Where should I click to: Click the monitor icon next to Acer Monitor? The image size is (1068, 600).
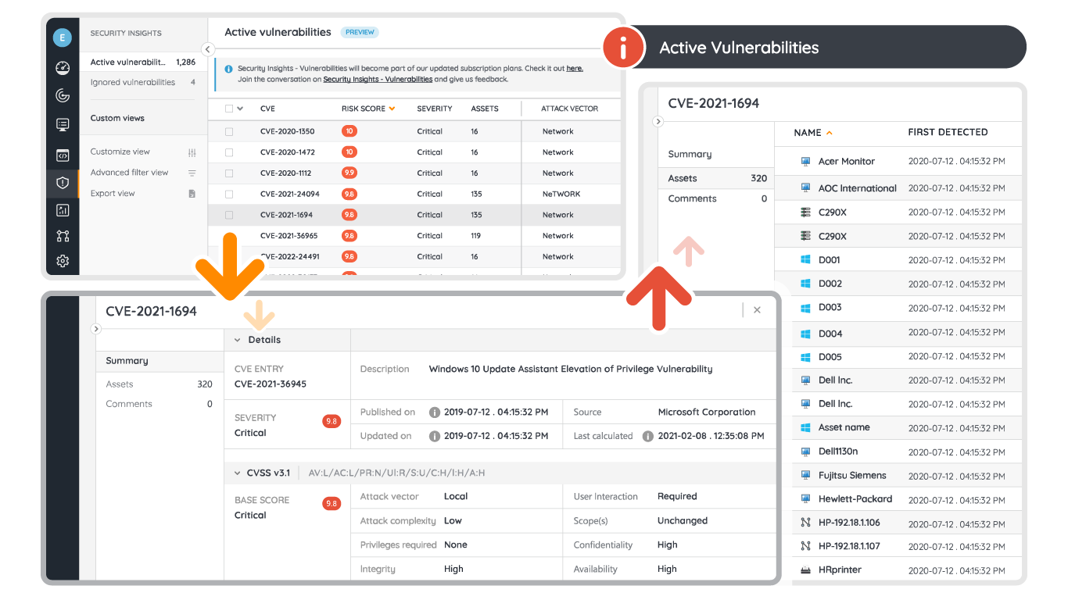coord(805,162)
